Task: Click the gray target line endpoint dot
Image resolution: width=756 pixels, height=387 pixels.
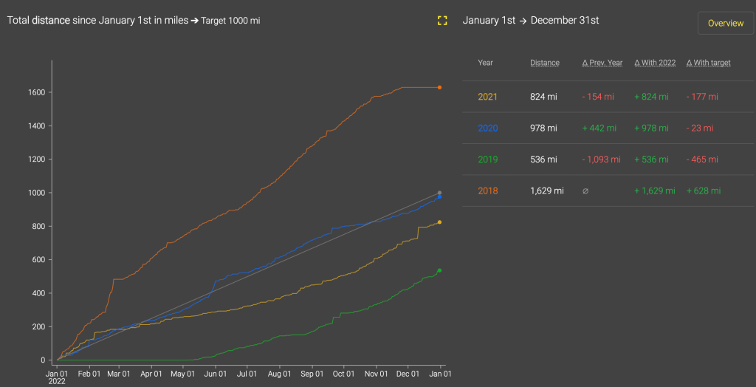Action: click(439, 193)
